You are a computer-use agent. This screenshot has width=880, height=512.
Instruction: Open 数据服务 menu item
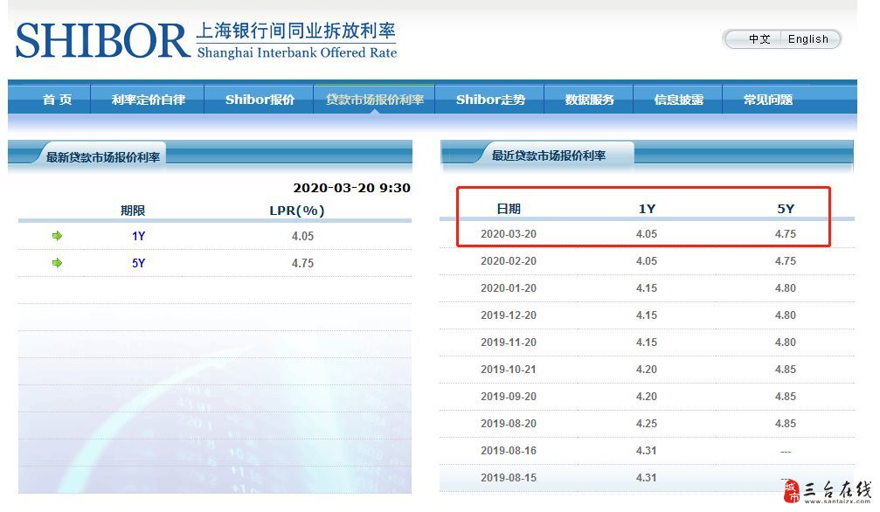pyautogui.click(x=589, y=100)
